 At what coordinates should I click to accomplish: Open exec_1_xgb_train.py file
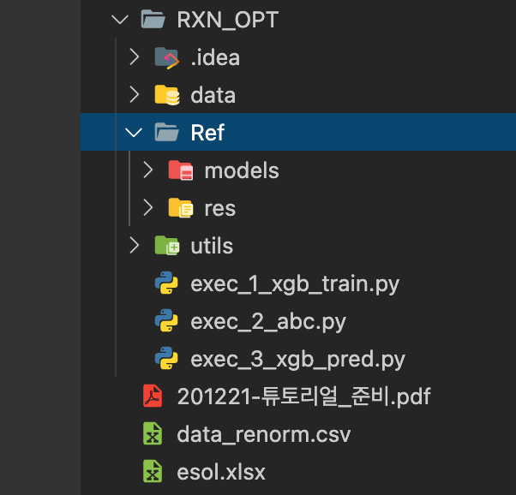(x=295, y=284)
